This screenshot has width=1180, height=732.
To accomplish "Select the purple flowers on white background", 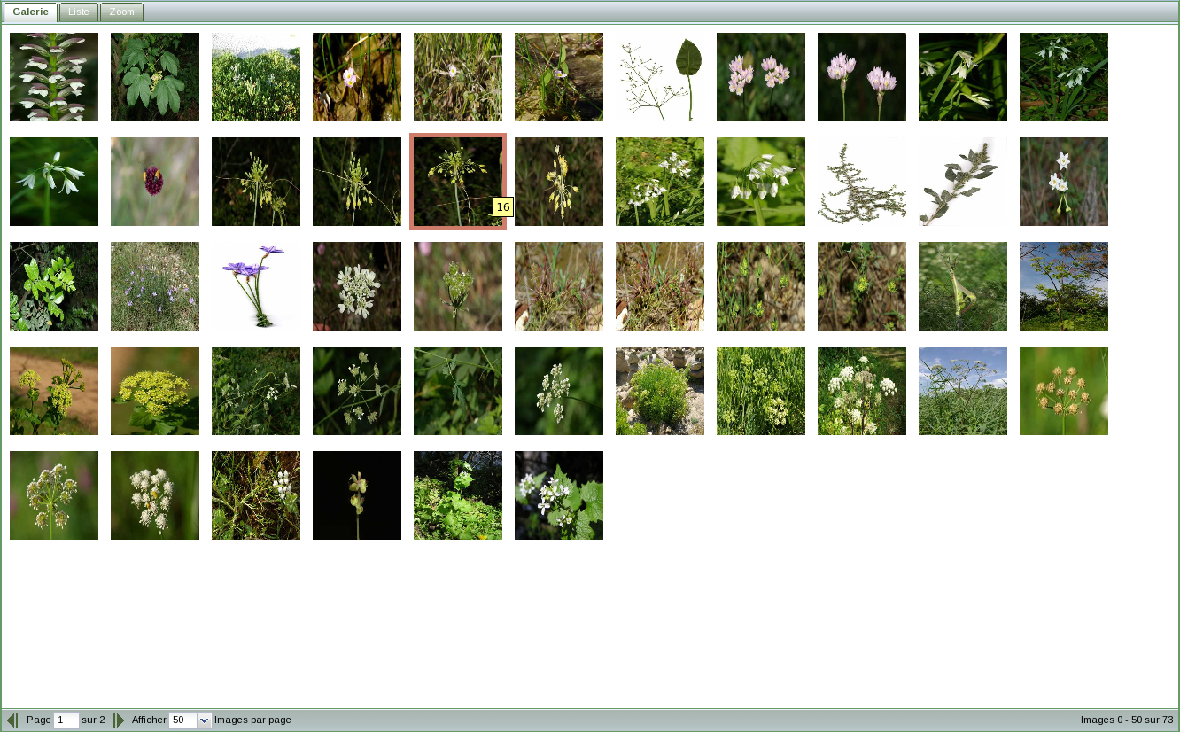I will coord(256,286).
